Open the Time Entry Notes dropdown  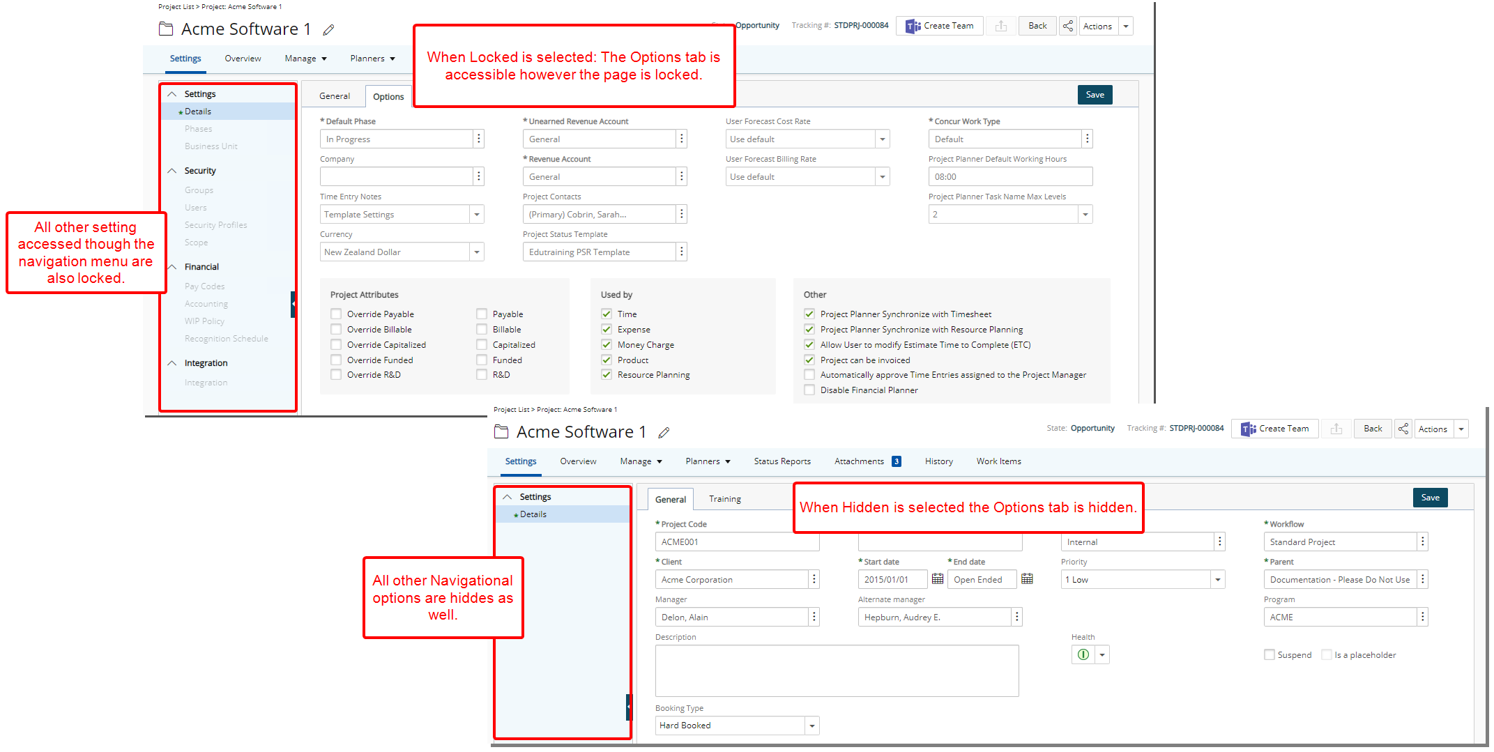(x=477, y=214)
